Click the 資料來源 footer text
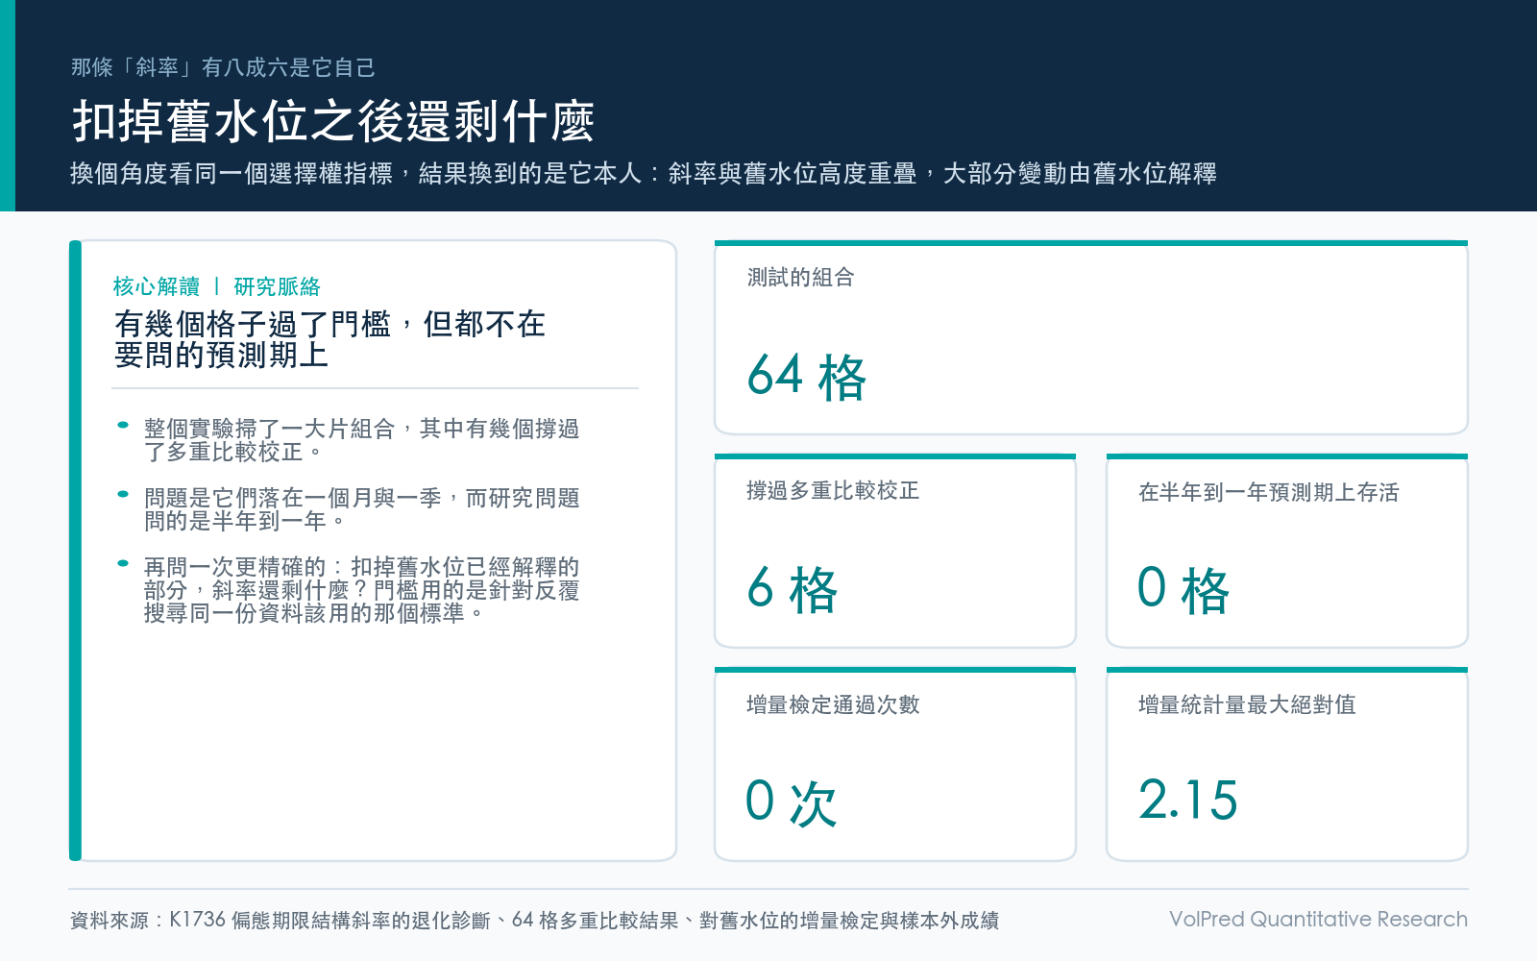 (x=534, y=920)
